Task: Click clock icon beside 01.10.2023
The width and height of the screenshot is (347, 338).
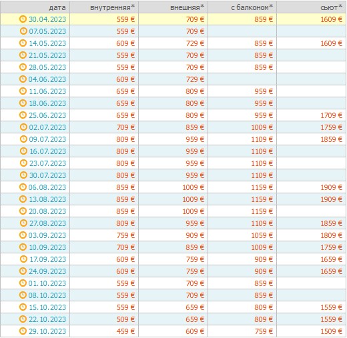Action: click(23, 283)
